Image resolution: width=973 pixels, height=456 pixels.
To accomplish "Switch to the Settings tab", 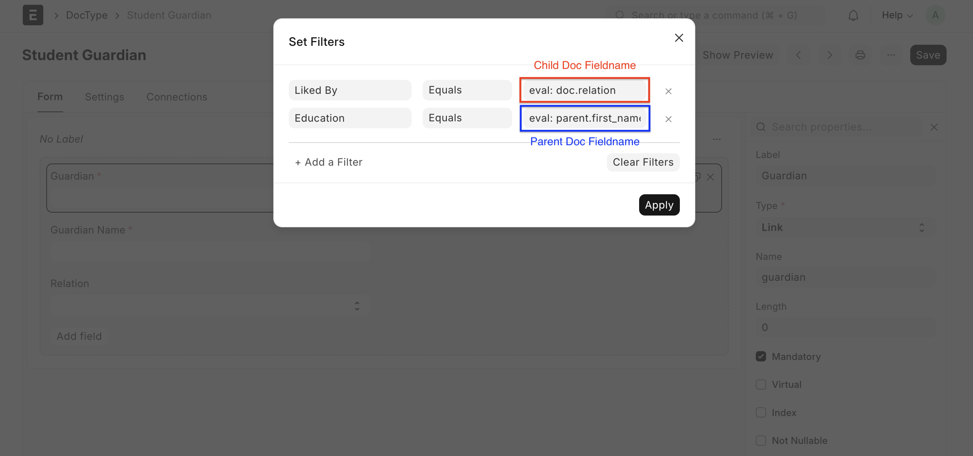I will tap(104, 97).
